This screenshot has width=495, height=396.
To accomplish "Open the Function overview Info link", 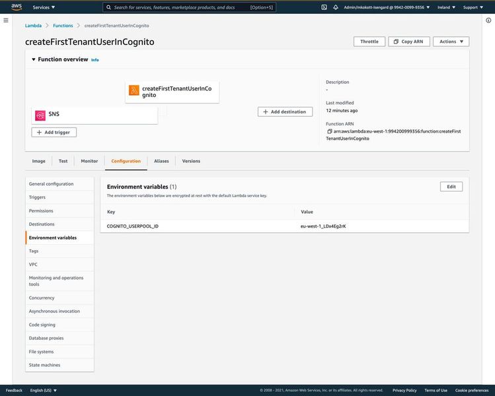I will [95, 60].
